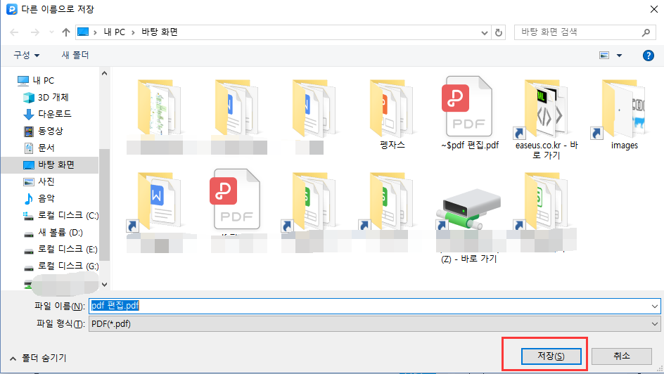The height and width of the screenshot is (374, 664).
Task: Click the magnifier search icon
Action: point(646,32)
